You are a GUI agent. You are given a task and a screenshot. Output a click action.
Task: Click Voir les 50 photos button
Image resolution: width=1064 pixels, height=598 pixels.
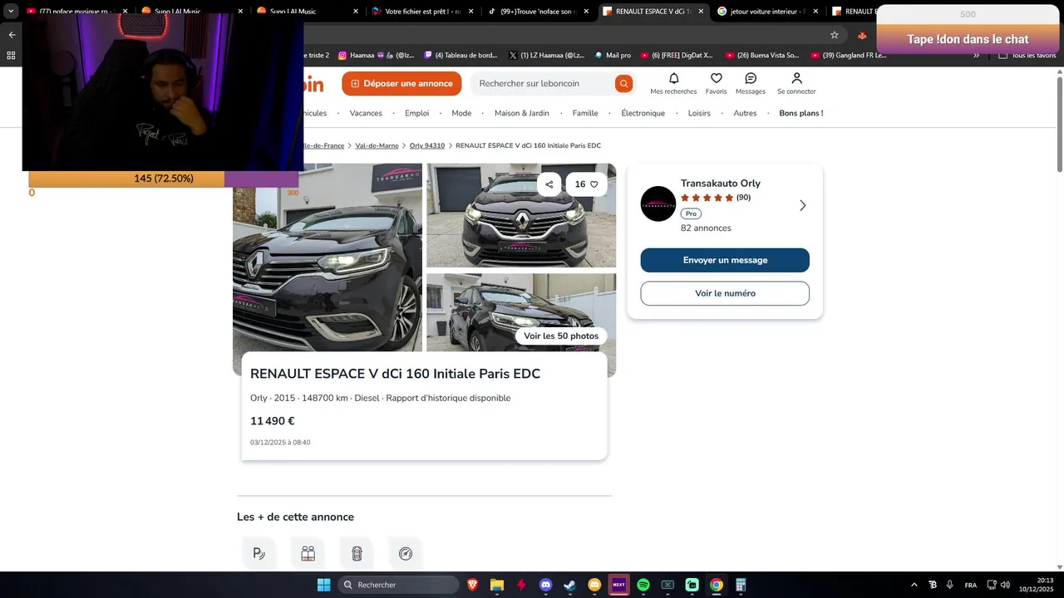point(561,336)
